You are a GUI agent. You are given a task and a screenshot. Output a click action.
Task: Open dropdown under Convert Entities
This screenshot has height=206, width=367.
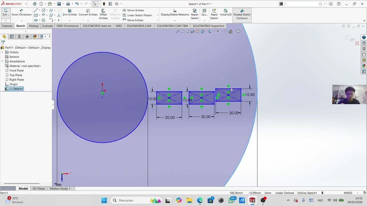[88, 20]
